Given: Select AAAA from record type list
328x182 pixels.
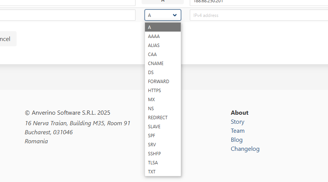Looking at the screenshot, I should tap(154, 36).
